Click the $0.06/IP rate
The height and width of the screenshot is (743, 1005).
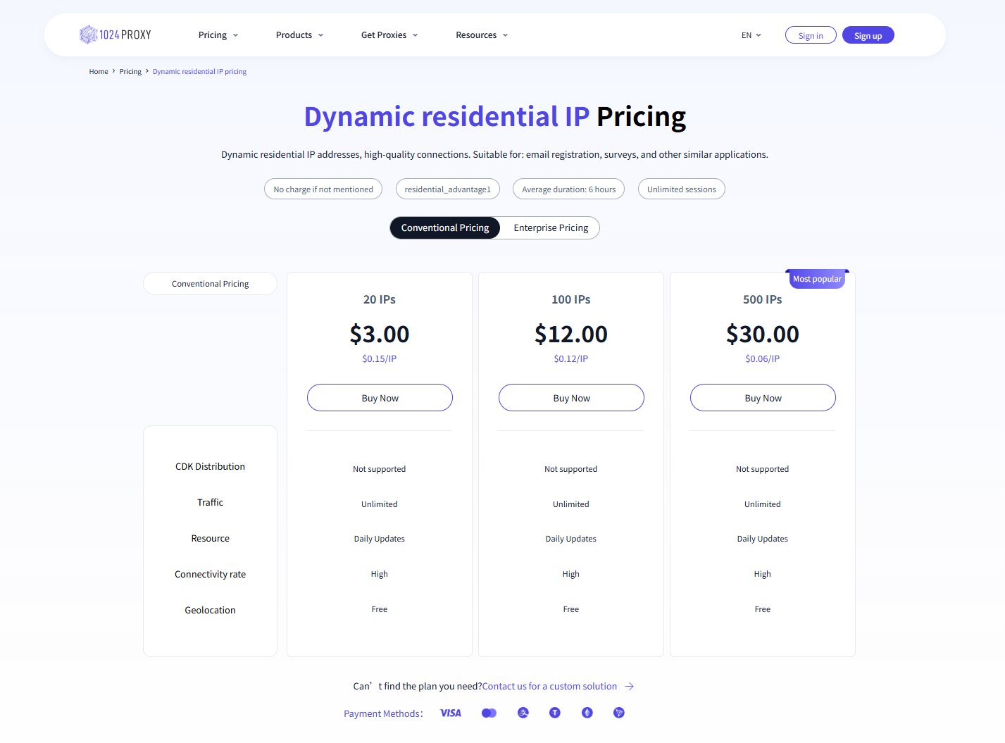click(763, 358)
